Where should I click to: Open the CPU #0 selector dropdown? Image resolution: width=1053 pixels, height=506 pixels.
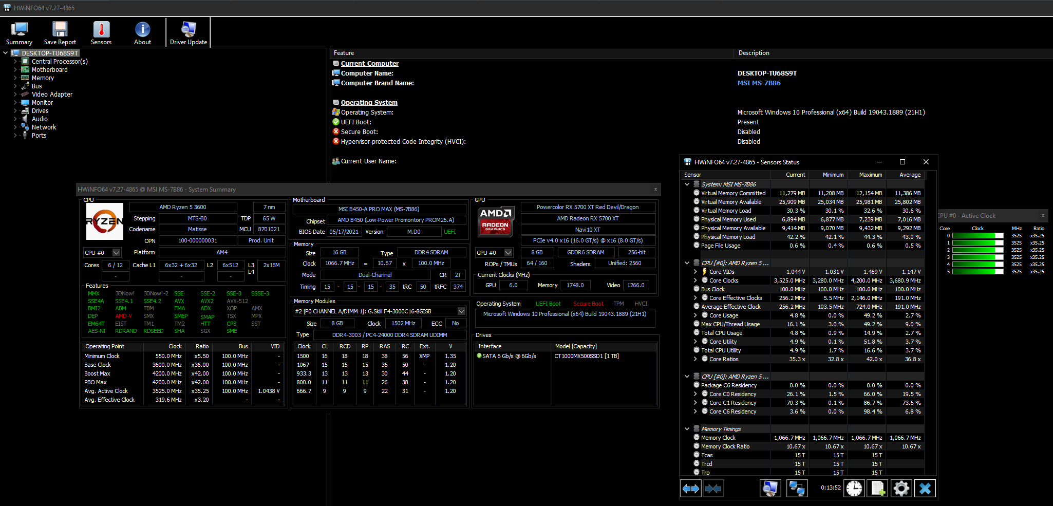click(117, 253)
